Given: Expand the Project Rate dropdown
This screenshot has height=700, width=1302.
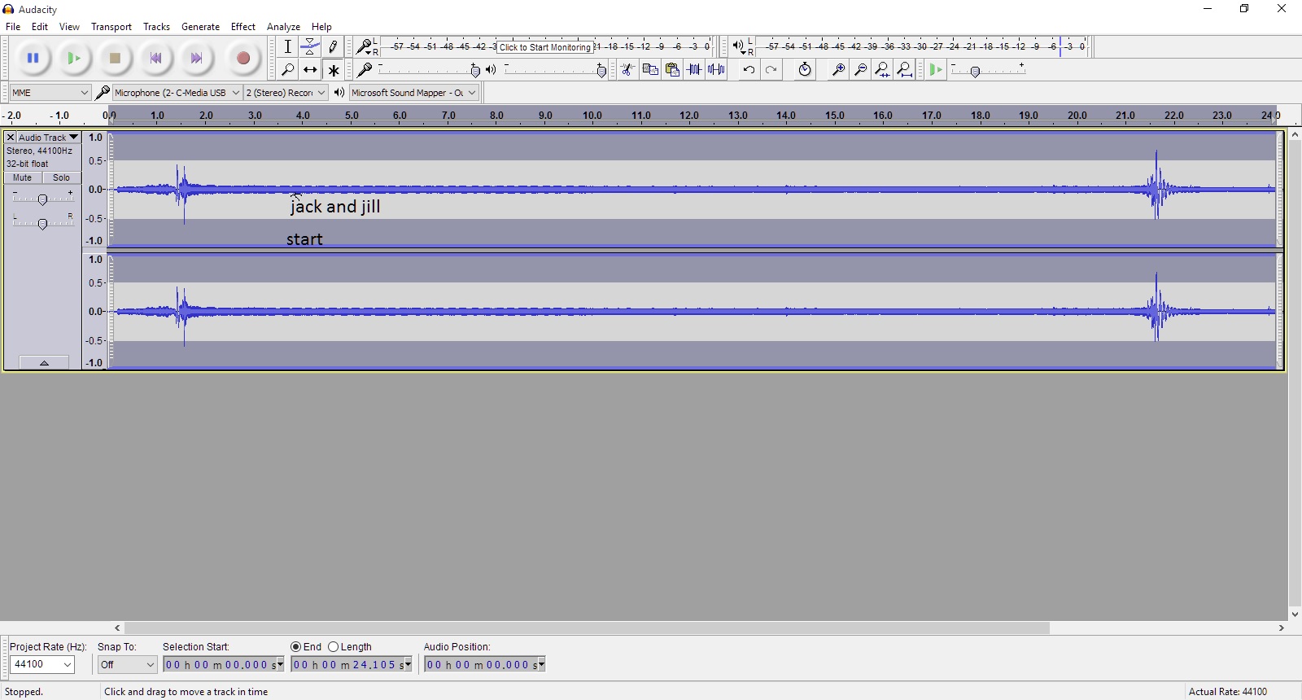Looking at the screenshot, I should [43, 665].
